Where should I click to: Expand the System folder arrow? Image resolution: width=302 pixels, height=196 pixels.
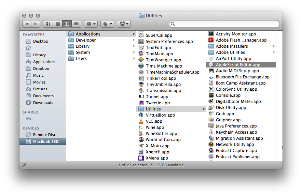134,52
